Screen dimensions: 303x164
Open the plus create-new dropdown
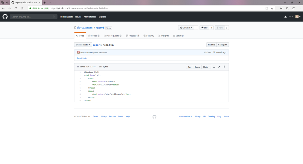[291, 17]
